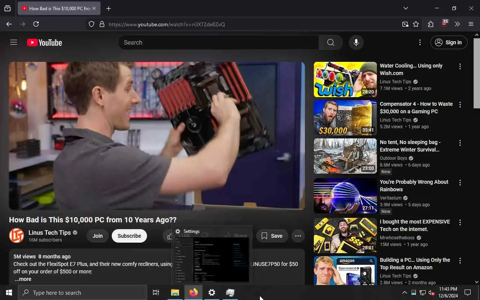Click the browser address bar URL
Screen dimensions: 480x300
pyautogui.click(x=167, y=24)
